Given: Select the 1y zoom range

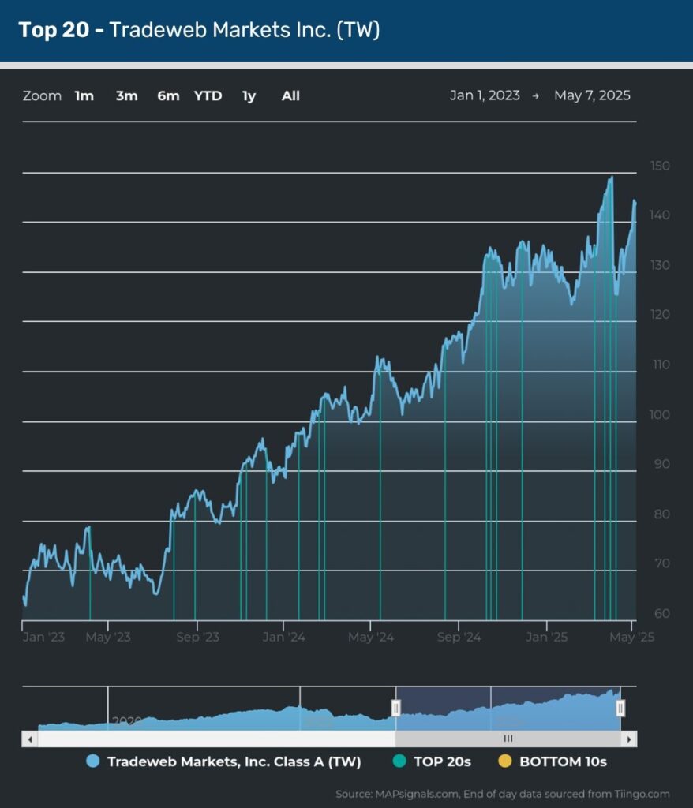Looking at the screenshot, I should coord(249,95).
